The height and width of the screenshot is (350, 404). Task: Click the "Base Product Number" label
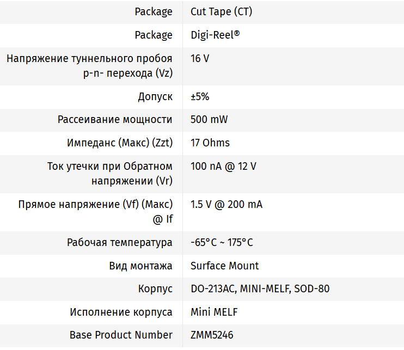tap(121, 335)
